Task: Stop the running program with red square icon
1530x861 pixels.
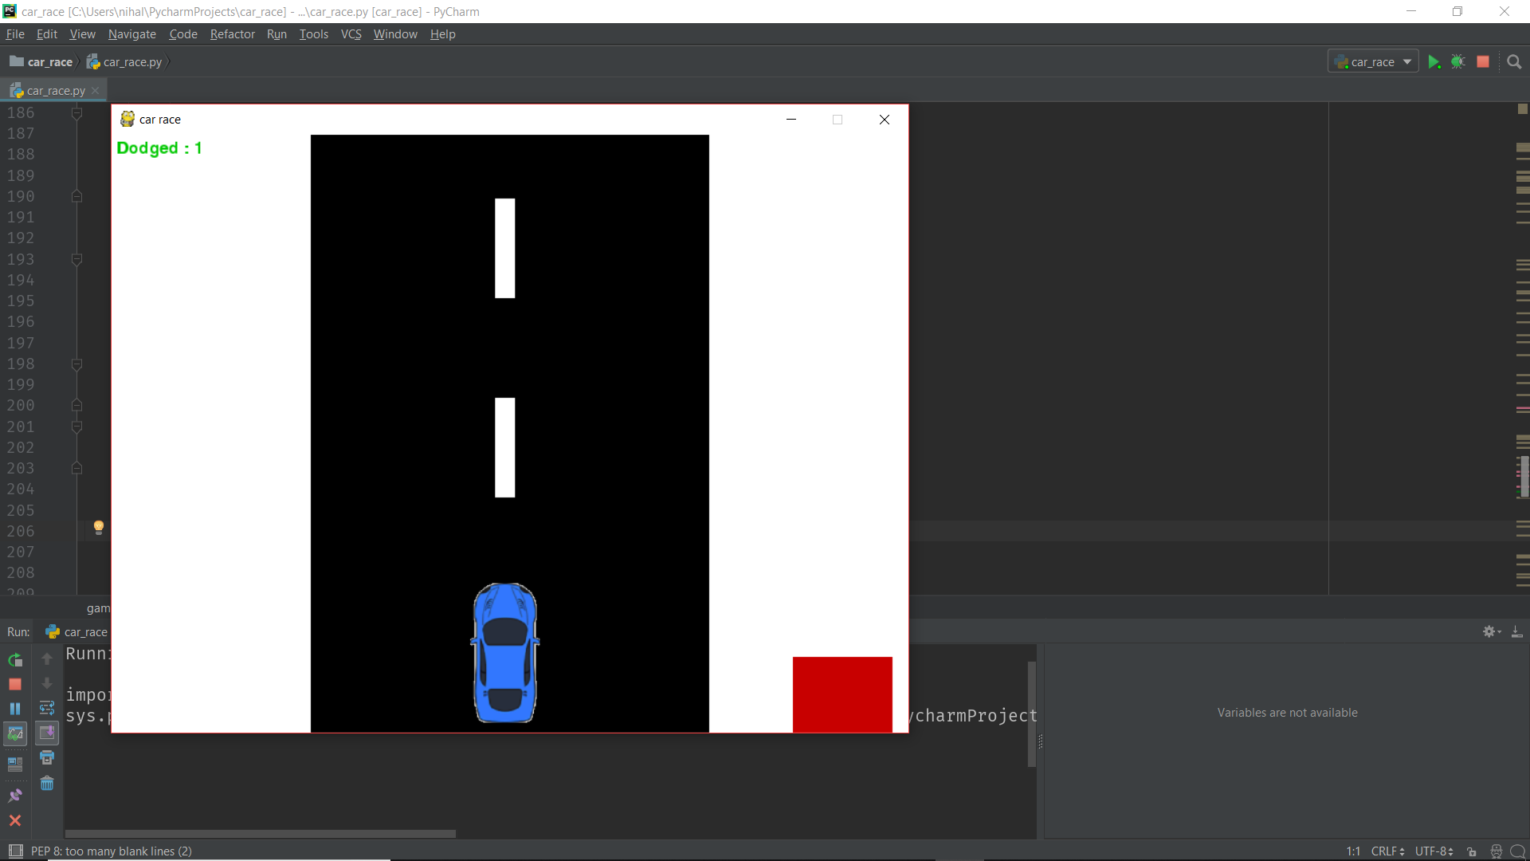Action: [1484, 61]
